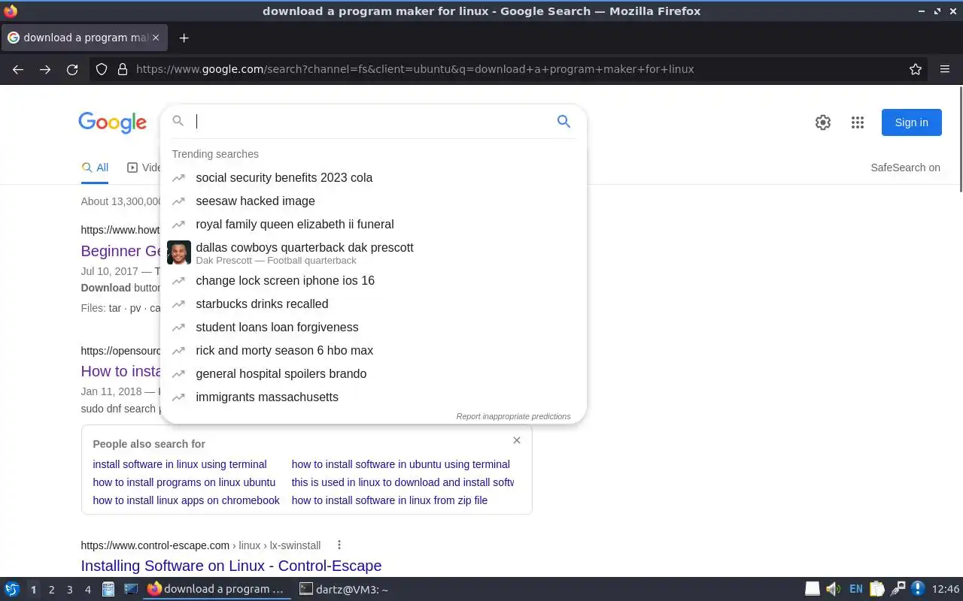The height and width of the screenshot is (601, 963).
Task: Click the Firefox taskbar window button
Action: point(217,589)
